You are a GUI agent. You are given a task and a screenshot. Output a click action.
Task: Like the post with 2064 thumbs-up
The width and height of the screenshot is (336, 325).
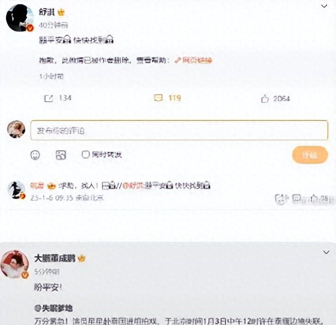[265, 99]
